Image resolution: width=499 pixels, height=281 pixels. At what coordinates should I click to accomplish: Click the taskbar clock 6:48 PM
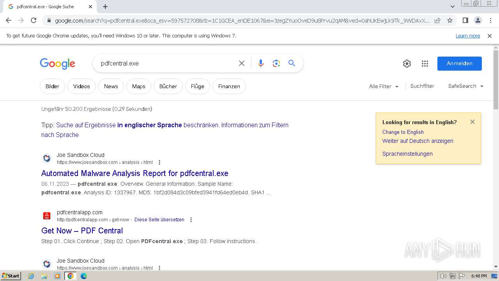[x=479, y=276]
